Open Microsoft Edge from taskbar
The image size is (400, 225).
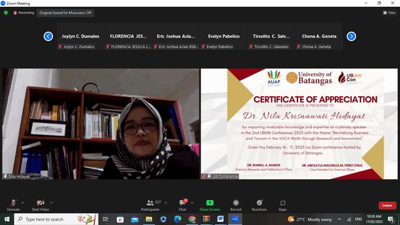click(177, 219)
